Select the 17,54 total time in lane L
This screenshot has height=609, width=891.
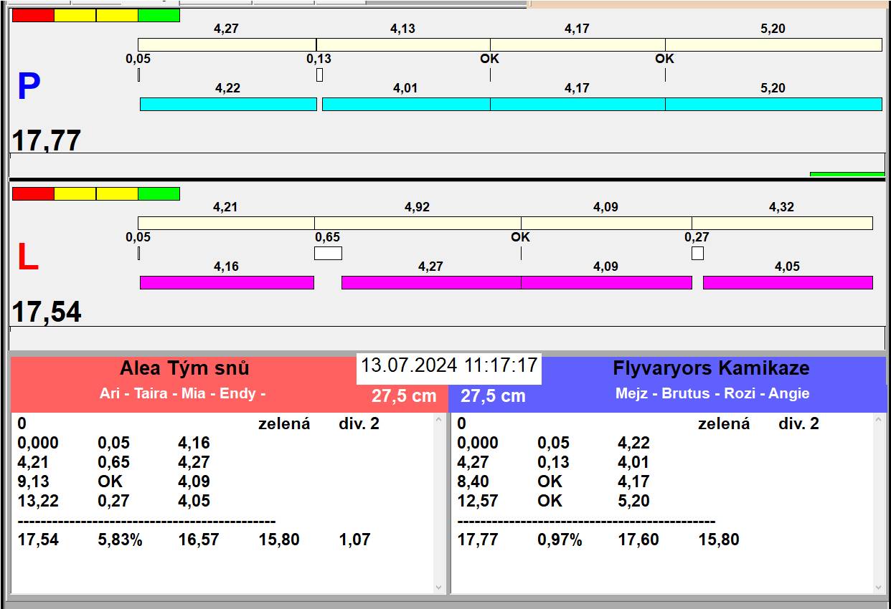point(47,312)
